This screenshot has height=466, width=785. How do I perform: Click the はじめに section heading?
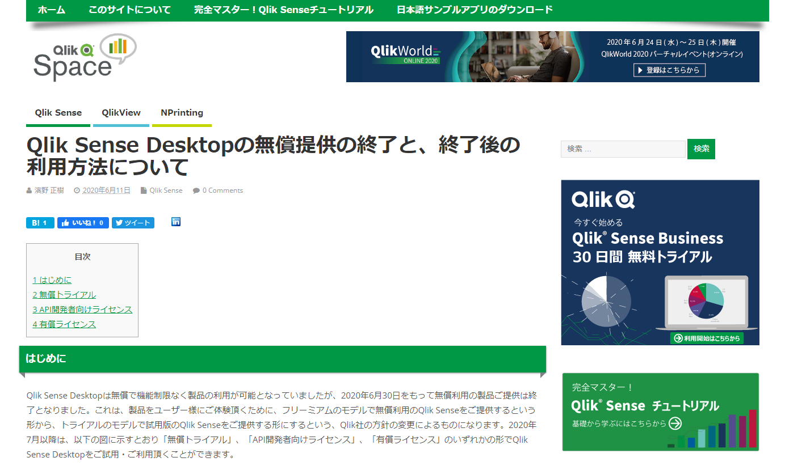coord(283,359)
